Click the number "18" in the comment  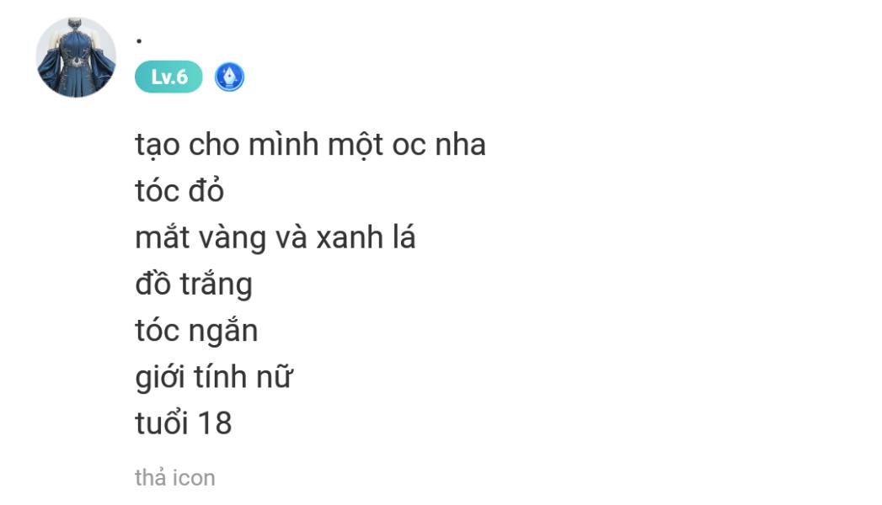[x=214, y=423]
